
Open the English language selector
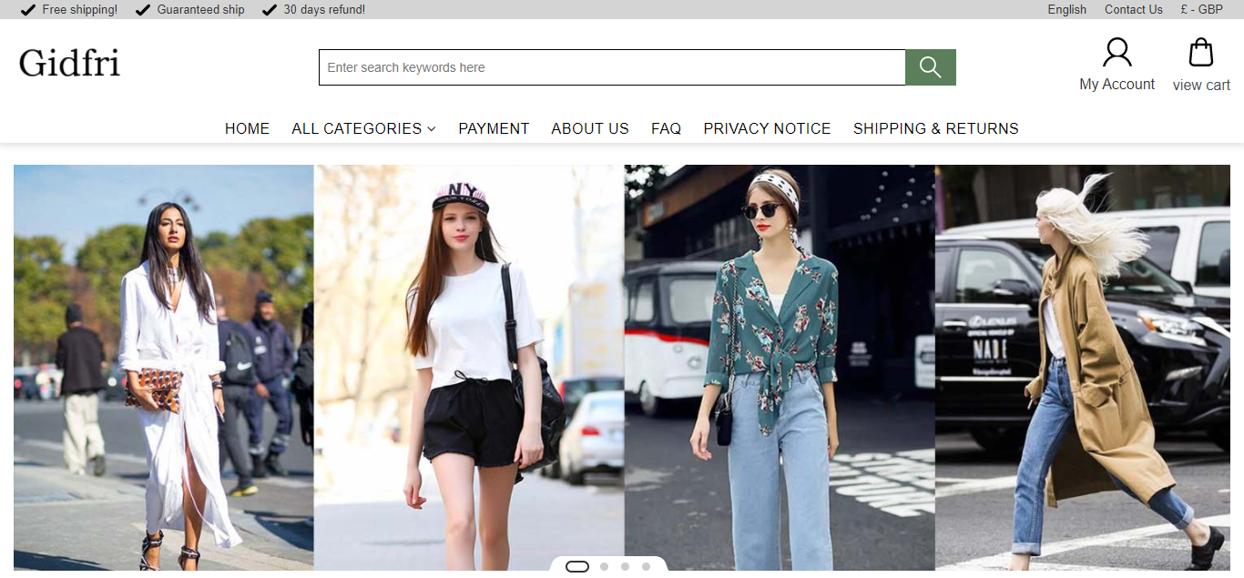coord(1066,9)
